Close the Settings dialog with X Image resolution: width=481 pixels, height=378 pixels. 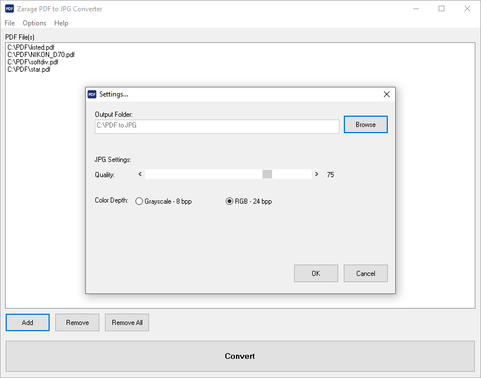tap(387, 94)
